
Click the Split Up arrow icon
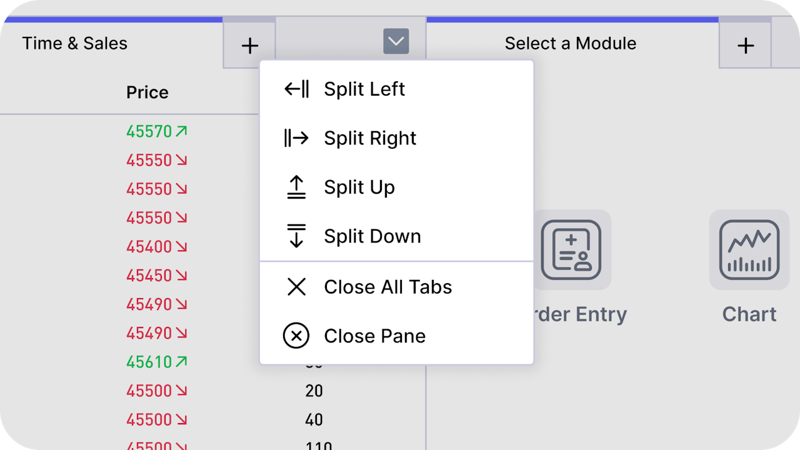[296, 187]
